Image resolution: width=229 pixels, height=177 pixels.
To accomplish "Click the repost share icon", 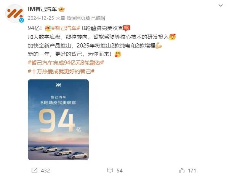I will pyautogui.click(x=34, y=170).
